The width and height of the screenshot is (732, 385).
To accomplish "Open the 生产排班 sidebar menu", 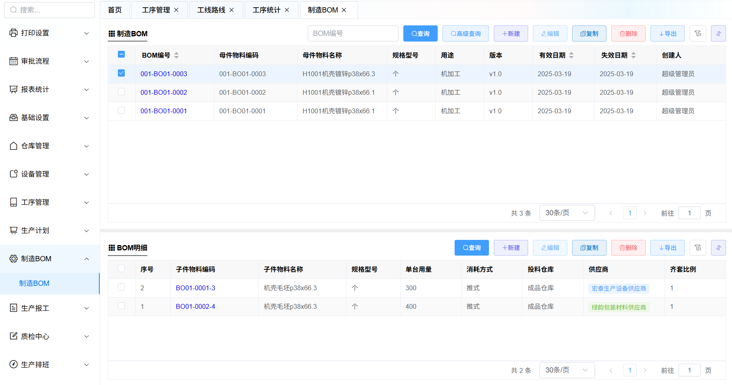I will click(x=50, y=365).
